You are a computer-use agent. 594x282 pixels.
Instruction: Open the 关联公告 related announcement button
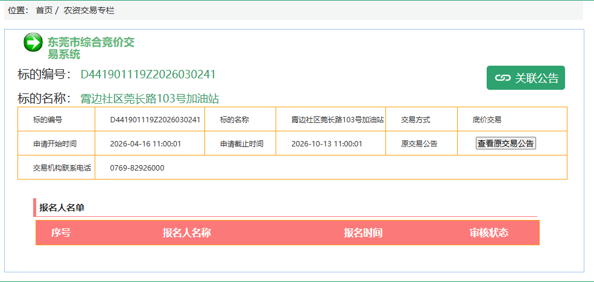(525, 78)
